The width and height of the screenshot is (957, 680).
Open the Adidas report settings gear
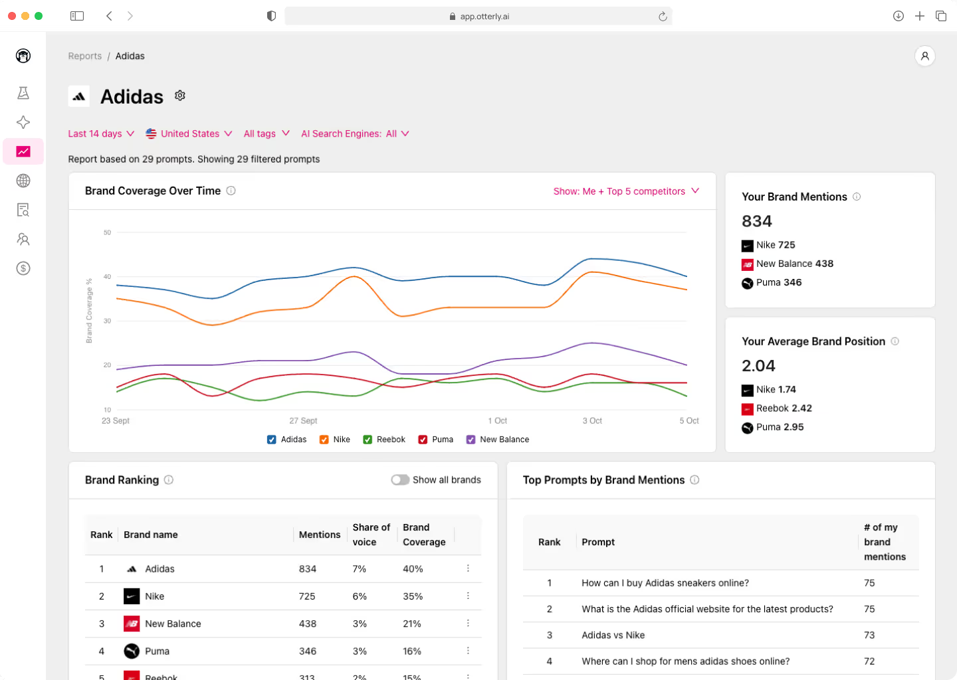click(179, 96)
